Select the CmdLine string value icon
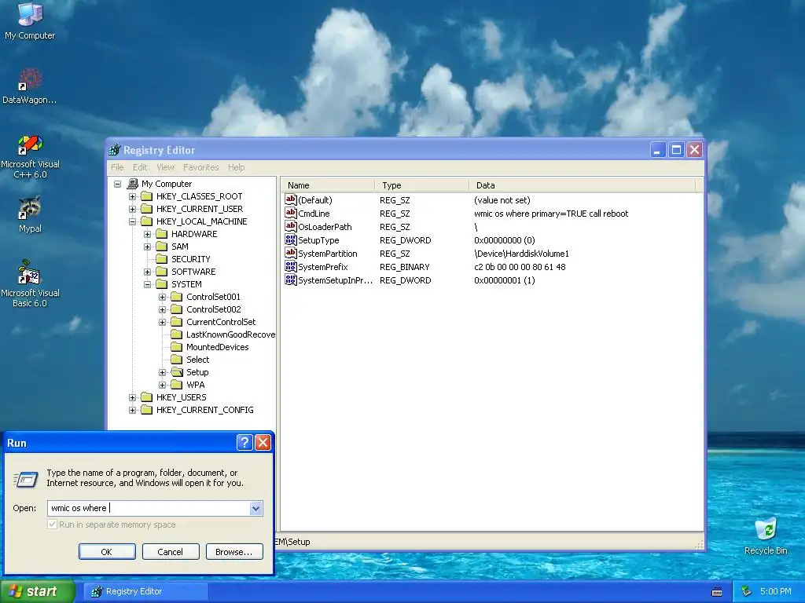The width and height of the screenshot is (805, 603). (x=291, y=214)
